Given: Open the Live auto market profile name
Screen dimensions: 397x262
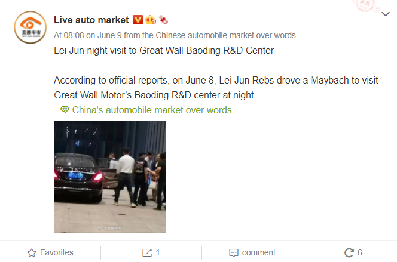Looking at the screenshot, I should click(x=91, y=20).
